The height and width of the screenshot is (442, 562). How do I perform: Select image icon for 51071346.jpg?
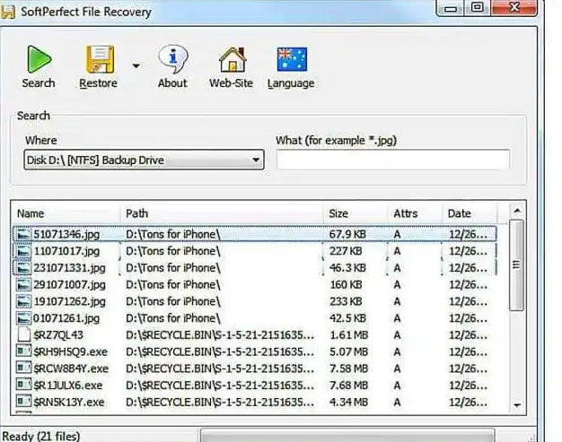[x=23, y=234]
